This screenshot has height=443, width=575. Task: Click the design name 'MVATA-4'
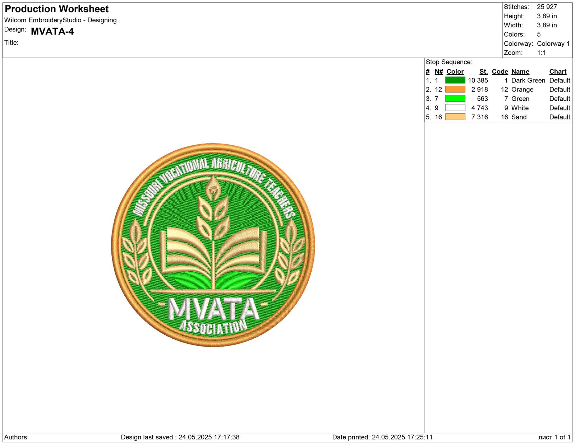pos(52,31)
